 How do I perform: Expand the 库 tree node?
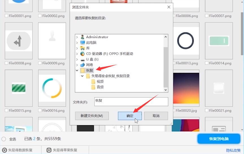(77, 48)
